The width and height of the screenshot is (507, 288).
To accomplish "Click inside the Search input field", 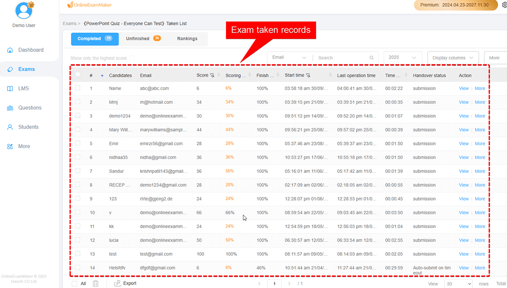I will (x=341, y=58).
